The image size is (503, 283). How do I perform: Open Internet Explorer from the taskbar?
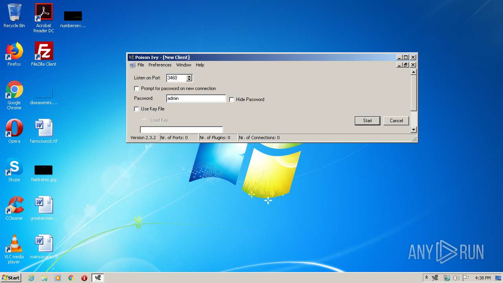31,278
